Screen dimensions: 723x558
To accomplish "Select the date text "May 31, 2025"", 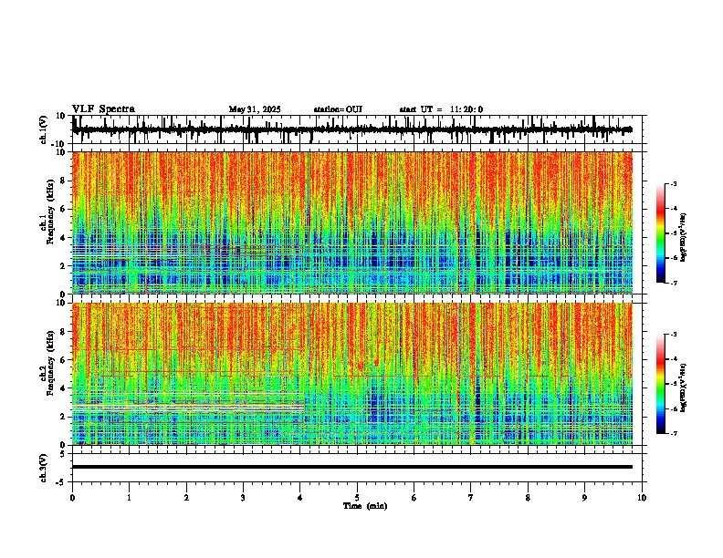I will point(255,109).
